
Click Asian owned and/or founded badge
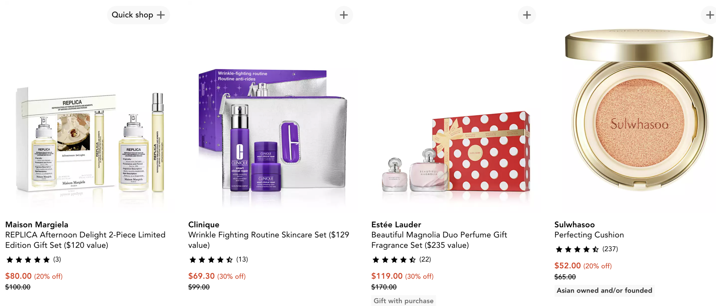click(x=604, y=290)
